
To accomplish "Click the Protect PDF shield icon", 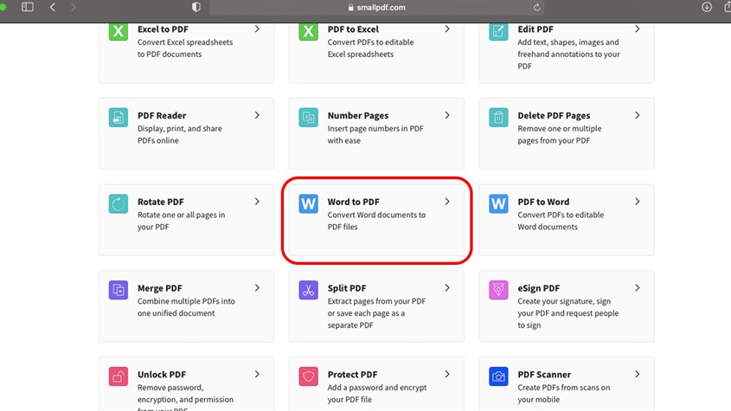I will pyautogui.click(x=308, y=376).
